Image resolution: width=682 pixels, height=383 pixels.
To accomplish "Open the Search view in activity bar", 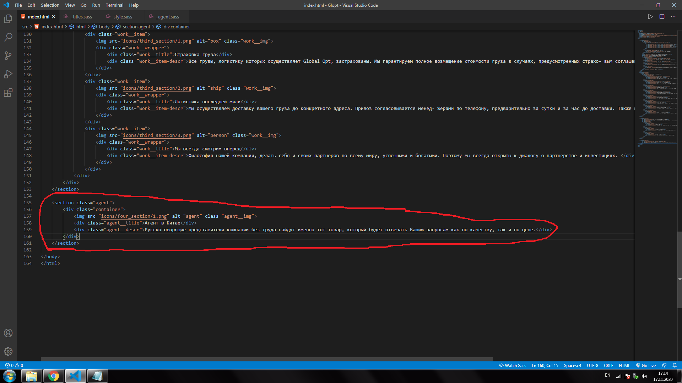I will click(x=8, y=37).
